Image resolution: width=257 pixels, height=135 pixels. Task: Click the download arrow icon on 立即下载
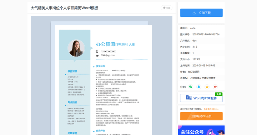(x=194, y=13)
